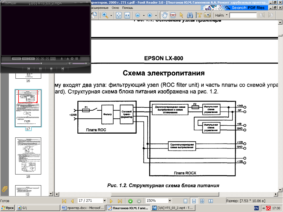Switch to VTS_03_2.mp4 taskbar button

[173, 208]
